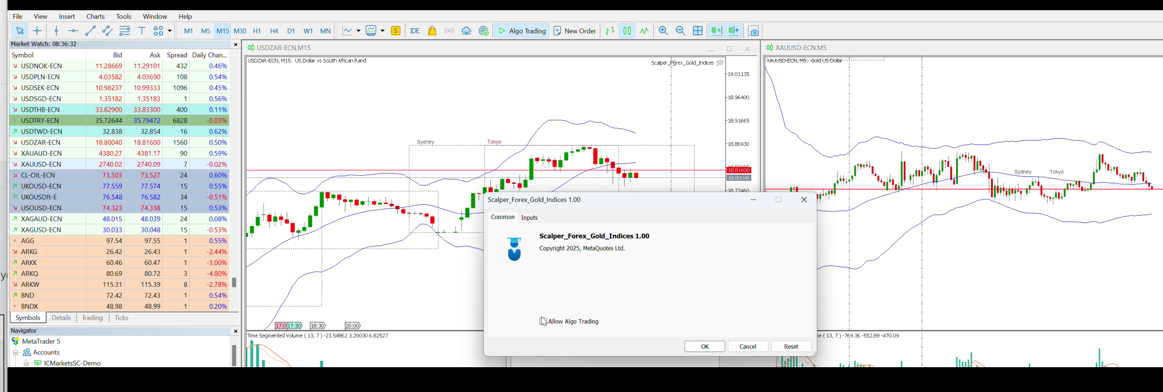Viewport: 1163px width, 392px height.
Task: Switch chart to candlestick type
Action: pos(627,31)
